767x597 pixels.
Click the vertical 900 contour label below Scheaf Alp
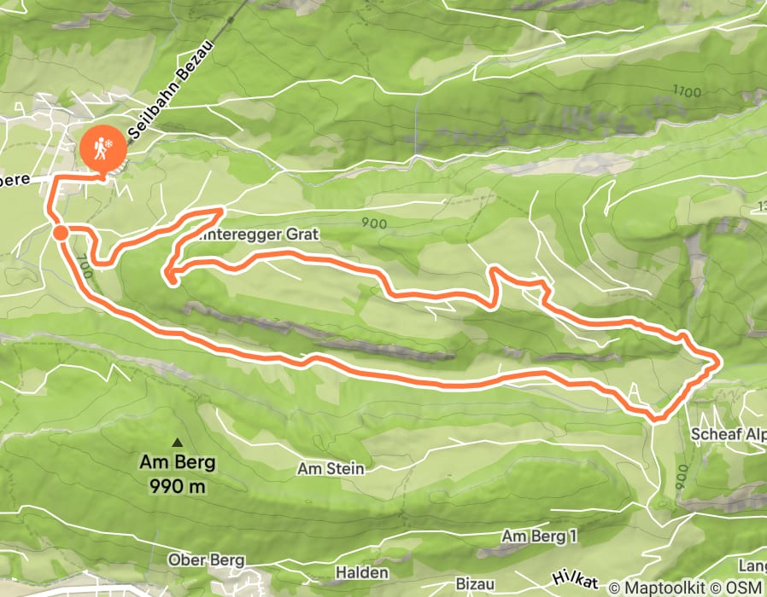[x=682, y=477]
